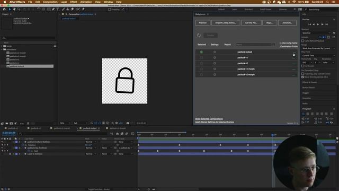Click Import Lottie Animation button
The width and height of the screenshot is (339, 191).
226,23
